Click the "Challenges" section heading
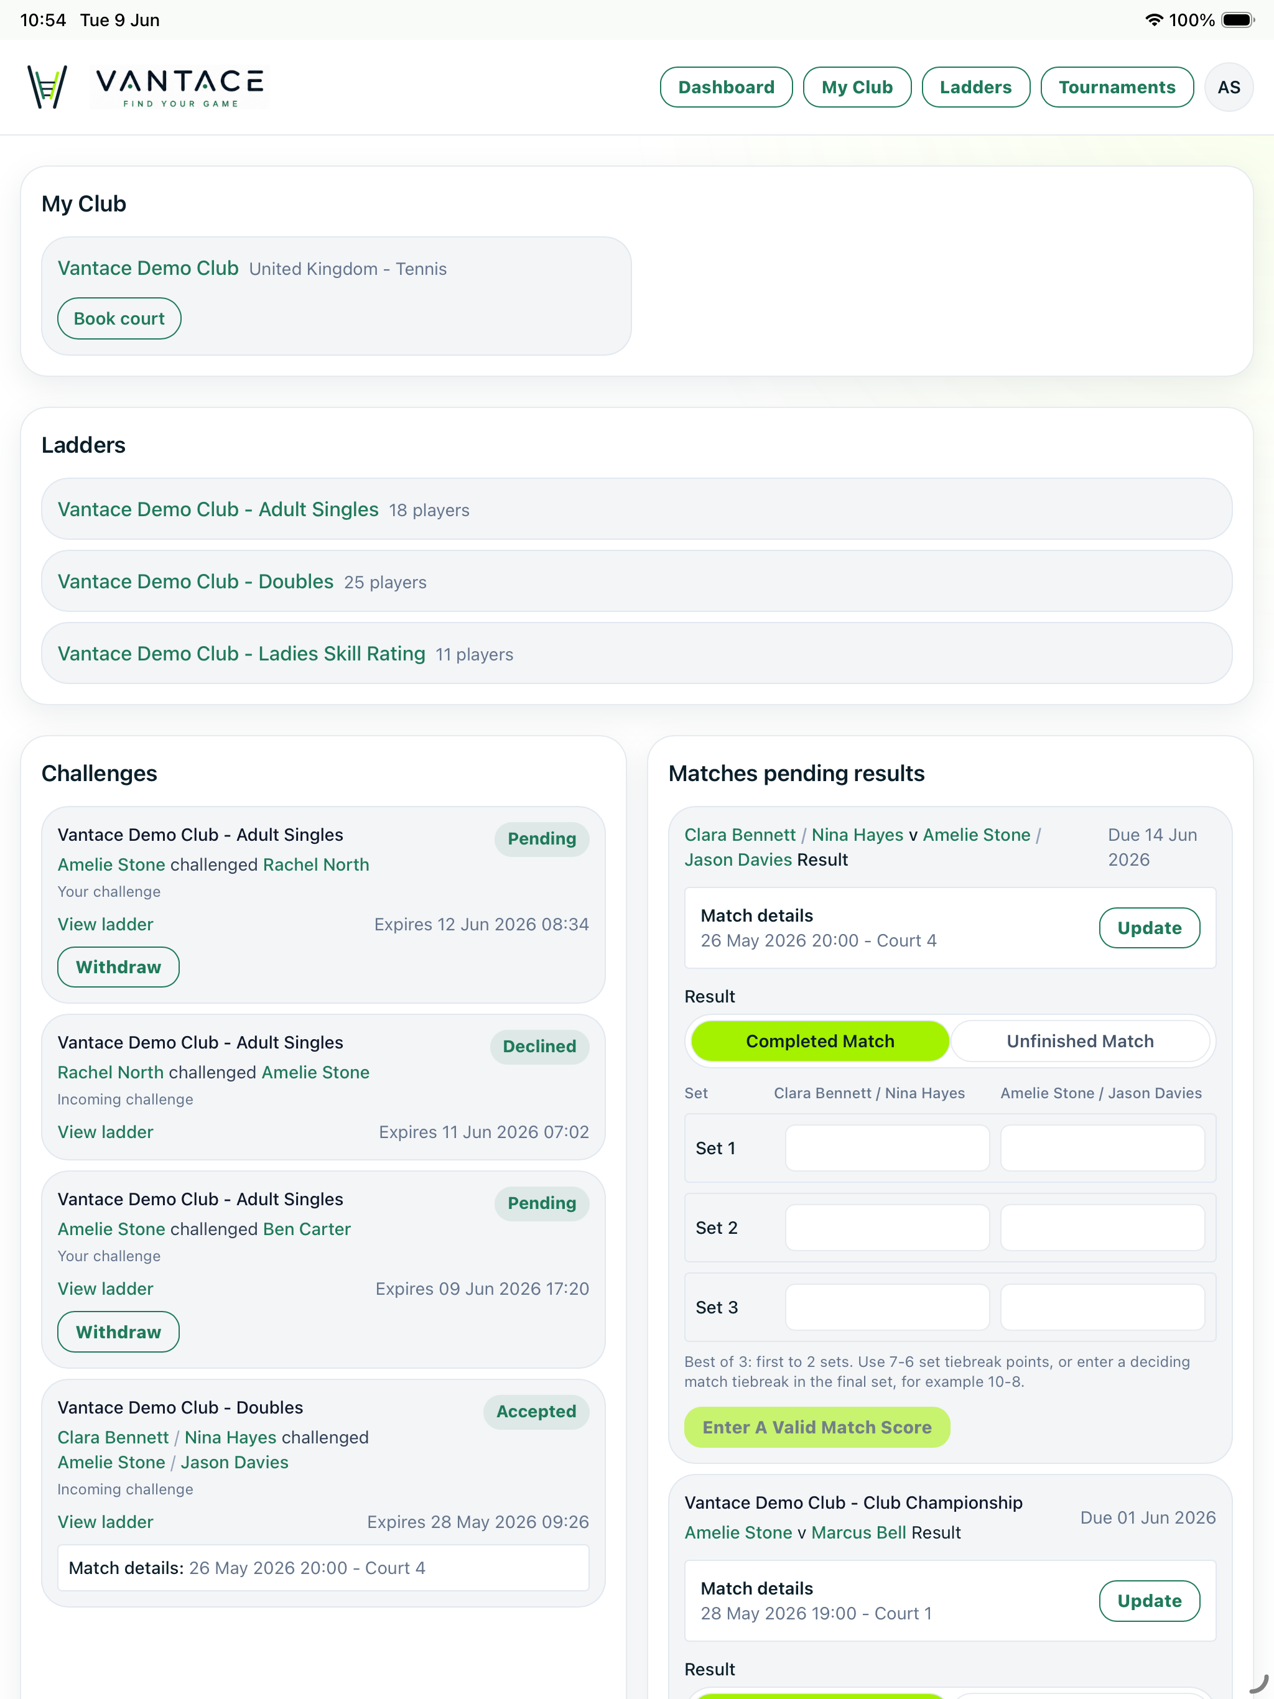 coord(99,774)
